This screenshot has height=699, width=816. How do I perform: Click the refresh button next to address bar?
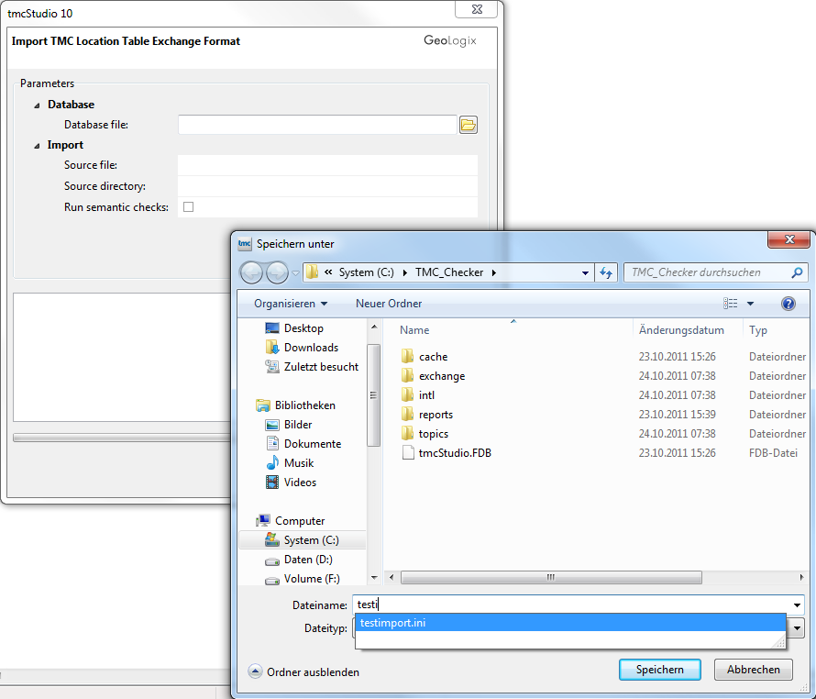click(606, 272)
